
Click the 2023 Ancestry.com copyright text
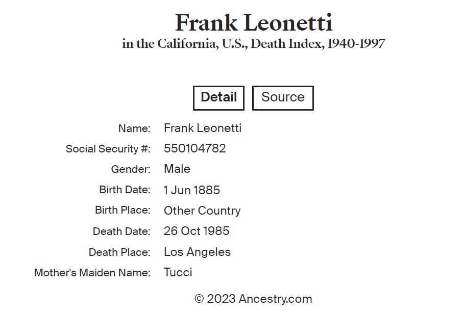pos(253,299)
